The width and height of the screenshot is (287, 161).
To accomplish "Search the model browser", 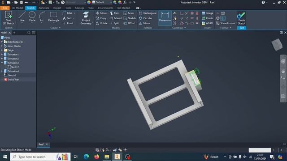I will [x=29, y=33].
